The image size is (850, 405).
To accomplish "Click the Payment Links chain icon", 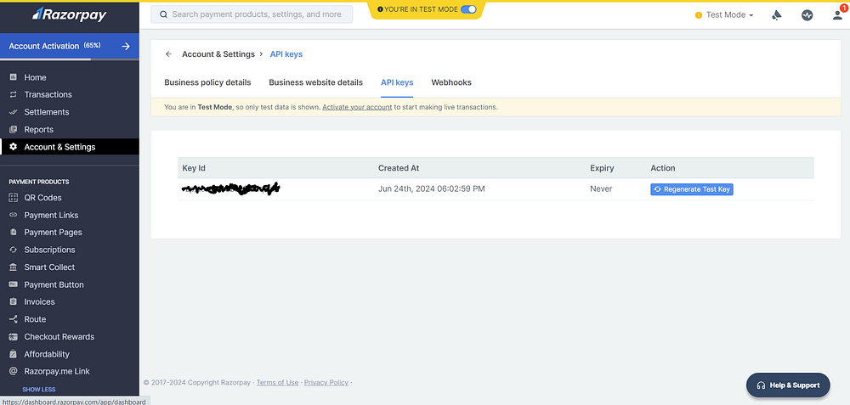I will [x=14, y=215].
